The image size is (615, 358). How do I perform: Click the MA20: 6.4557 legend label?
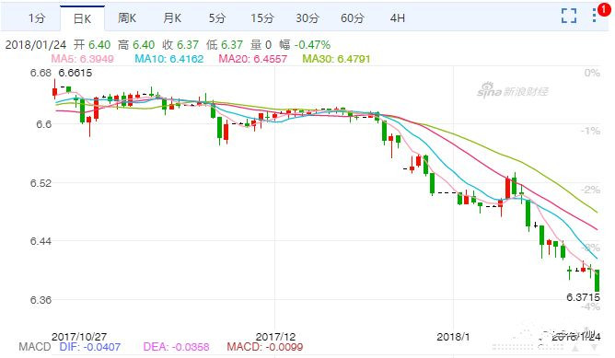[252, 59]
